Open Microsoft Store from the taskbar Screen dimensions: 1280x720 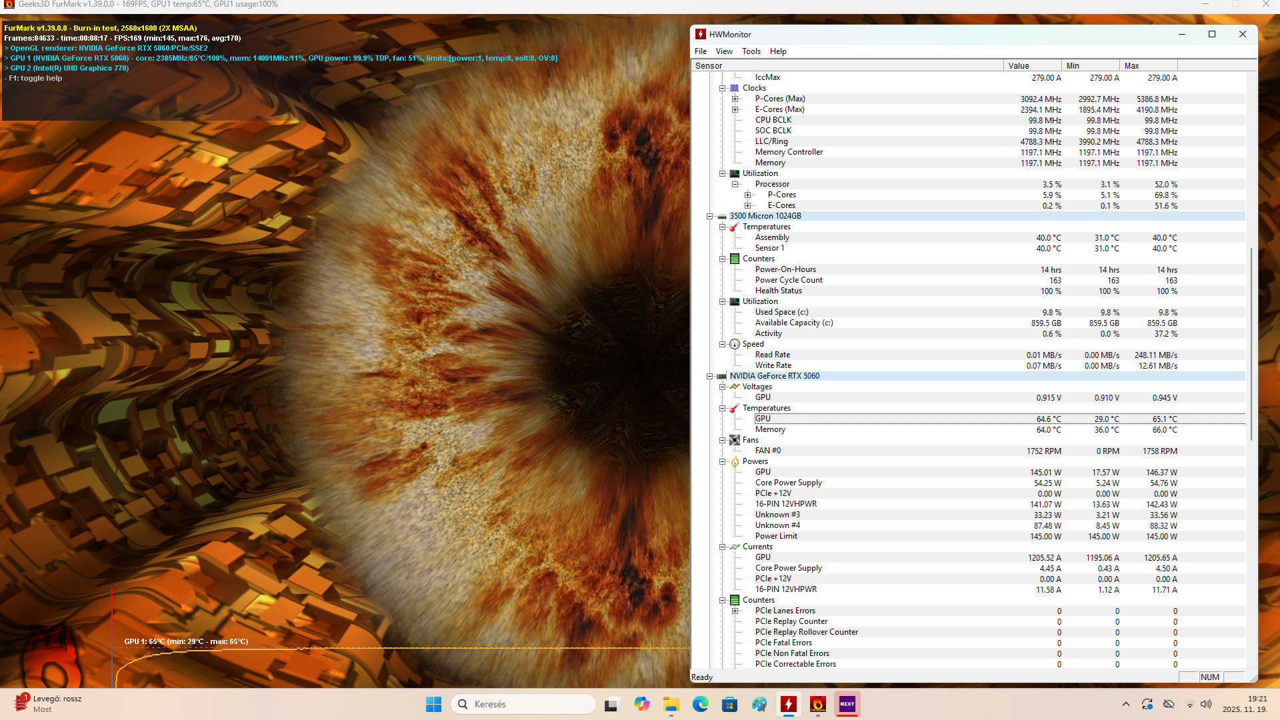730,704
